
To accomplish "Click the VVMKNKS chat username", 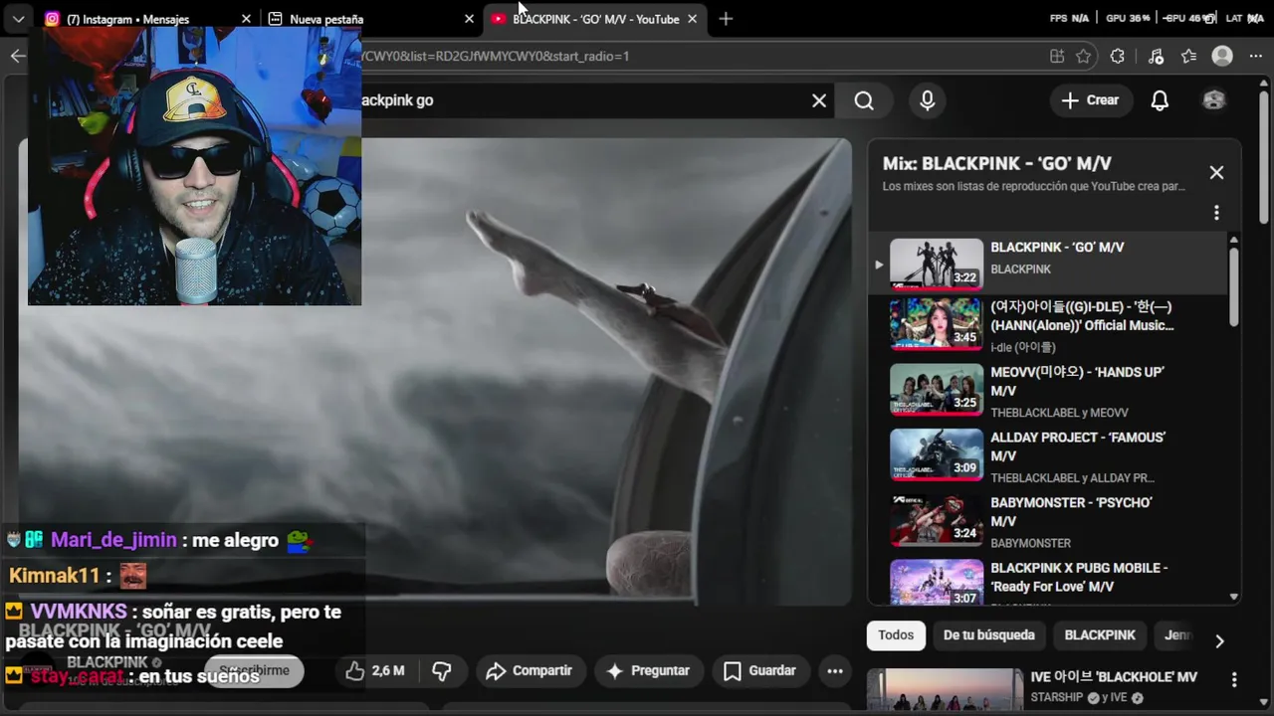I will coord(79,612).
